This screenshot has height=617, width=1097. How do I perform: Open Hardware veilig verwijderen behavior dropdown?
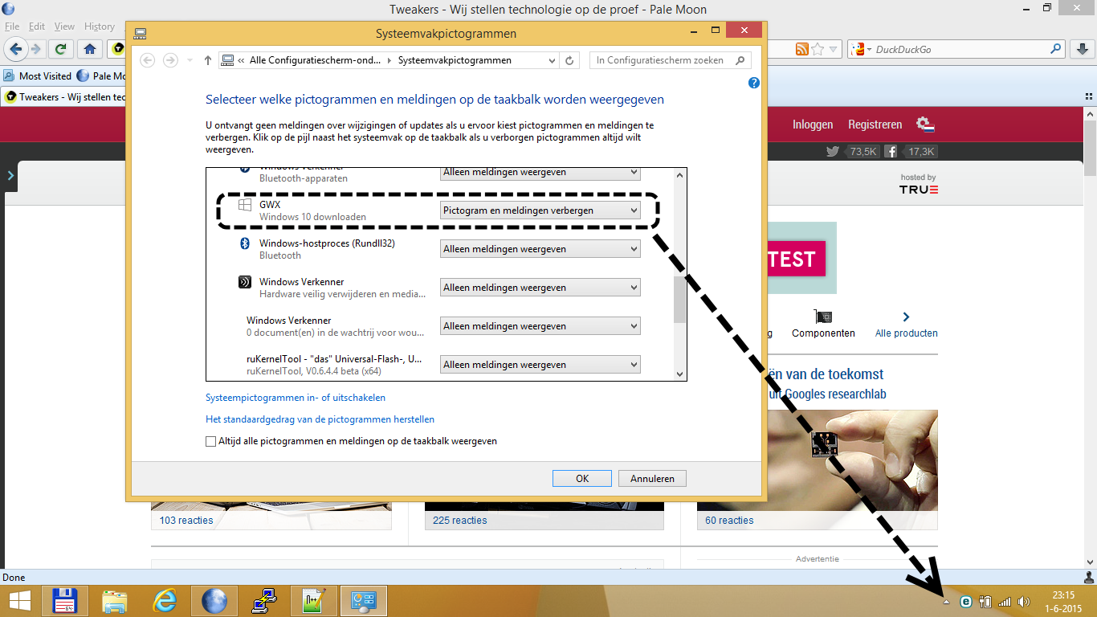[x=540, y=288]
